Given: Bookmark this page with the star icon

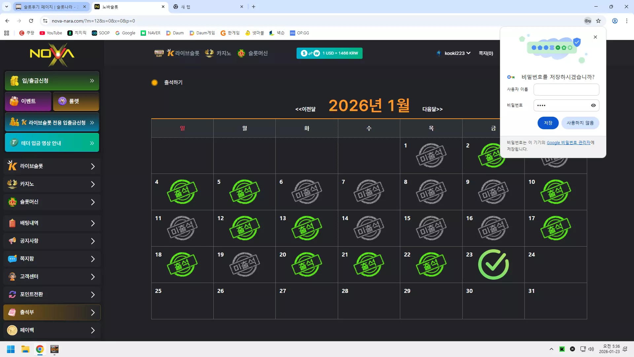Looking at the screenshot, I should click(x=598, y=21).
